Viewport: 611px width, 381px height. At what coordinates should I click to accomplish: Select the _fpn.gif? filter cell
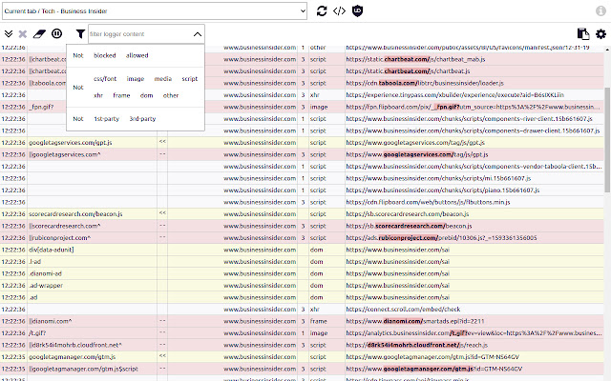pos(47,107)
